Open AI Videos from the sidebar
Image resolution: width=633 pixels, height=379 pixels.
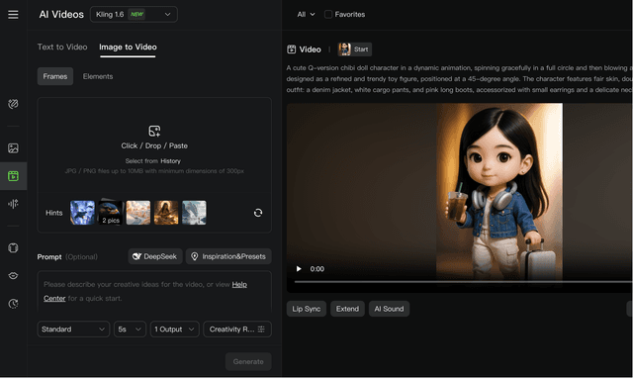point(13,176)
